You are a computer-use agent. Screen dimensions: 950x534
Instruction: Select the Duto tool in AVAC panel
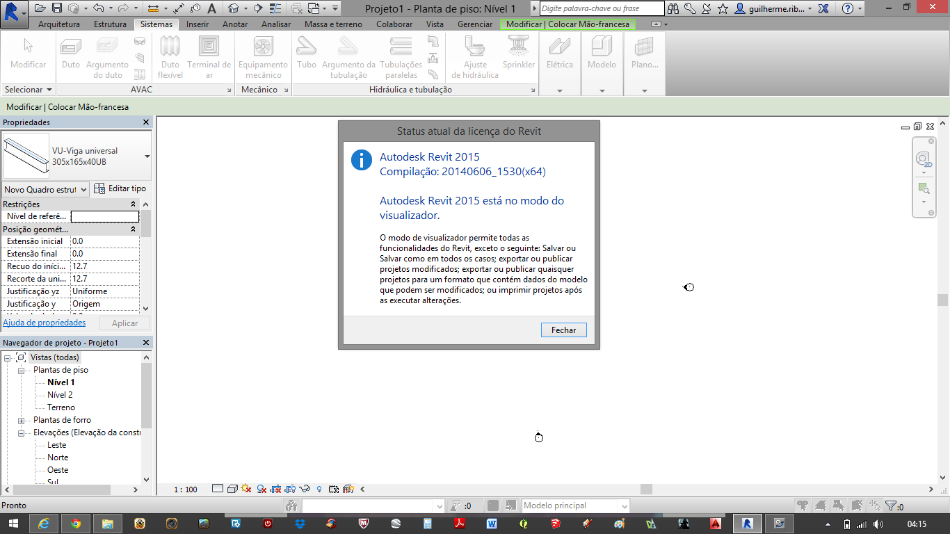71,53
